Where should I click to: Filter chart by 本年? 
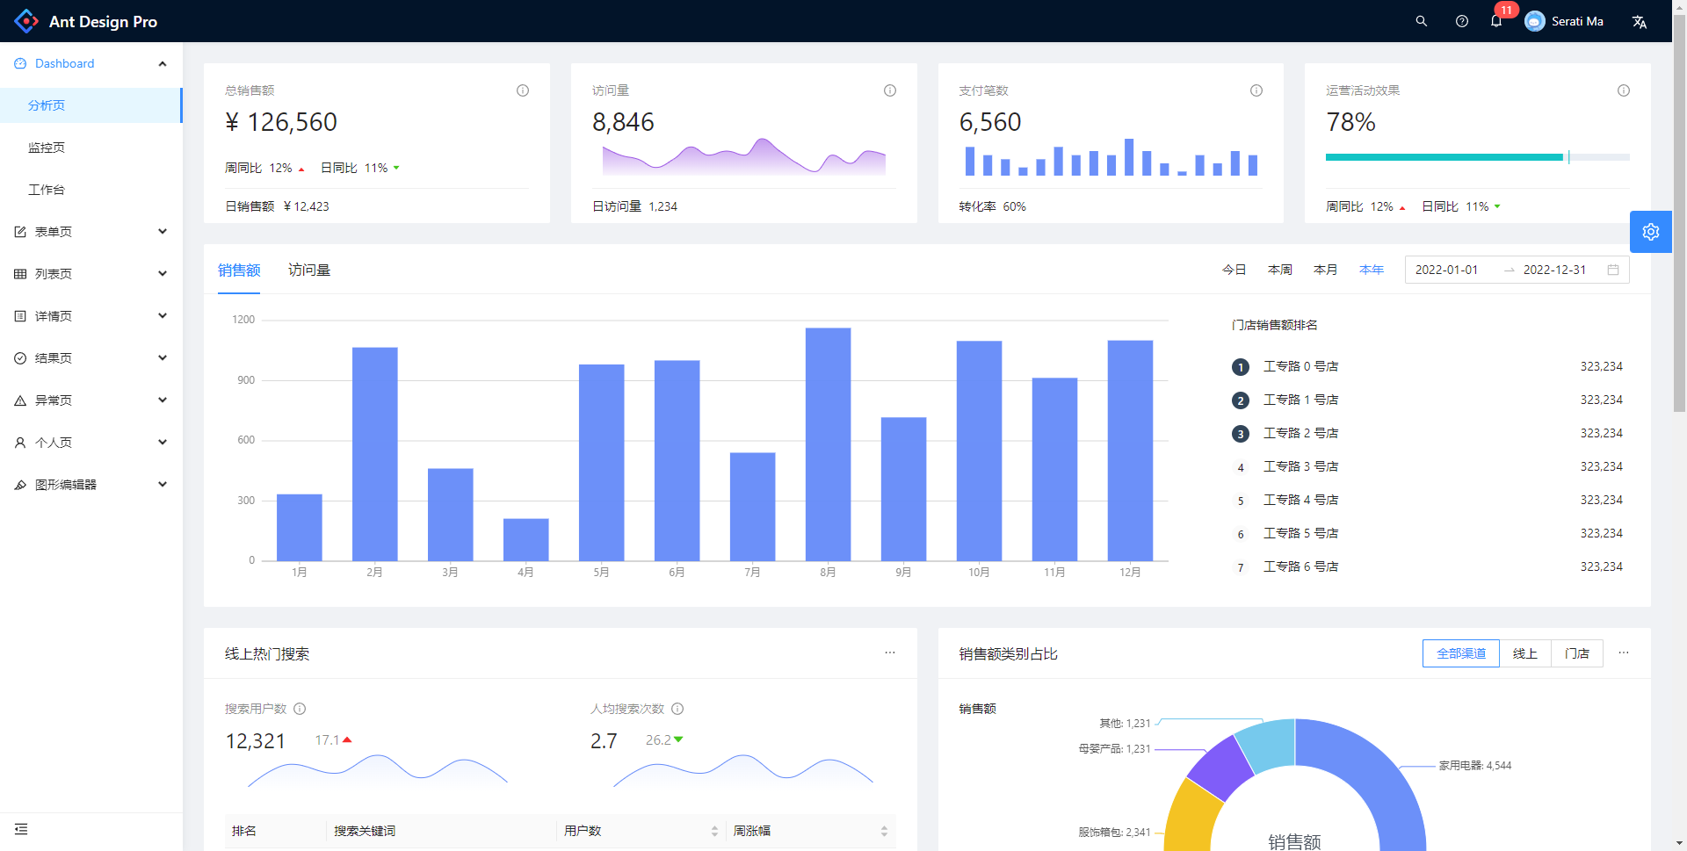pos(1372,270)
